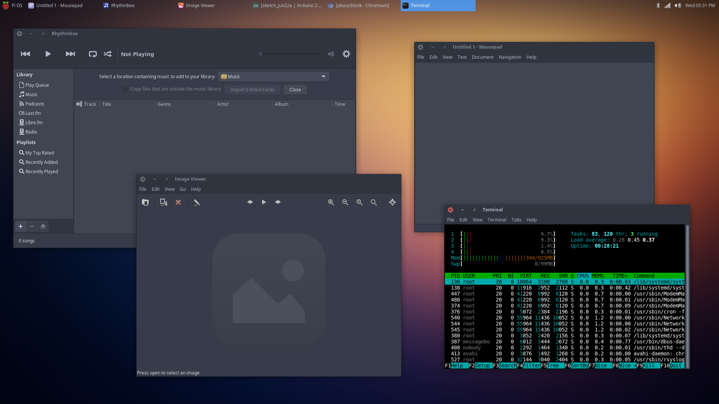Viewport: 719px width, 404px height.
Task: Open the Pi OS raspberry menu
Action: coord(13,5)
